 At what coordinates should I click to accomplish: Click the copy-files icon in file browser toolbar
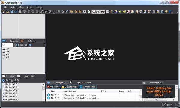(26, 45)
